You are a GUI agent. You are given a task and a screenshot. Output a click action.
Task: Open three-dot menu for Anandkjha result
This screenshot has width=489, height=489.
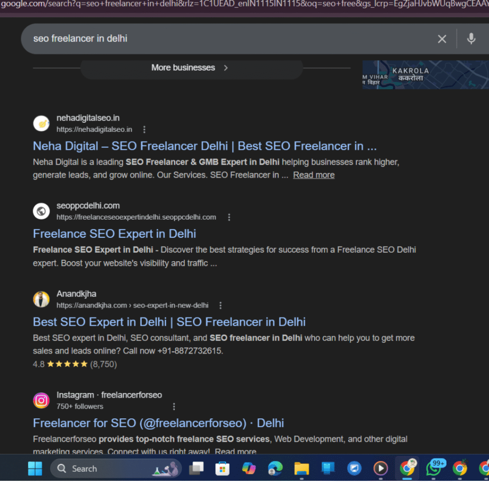coord(220,305)
